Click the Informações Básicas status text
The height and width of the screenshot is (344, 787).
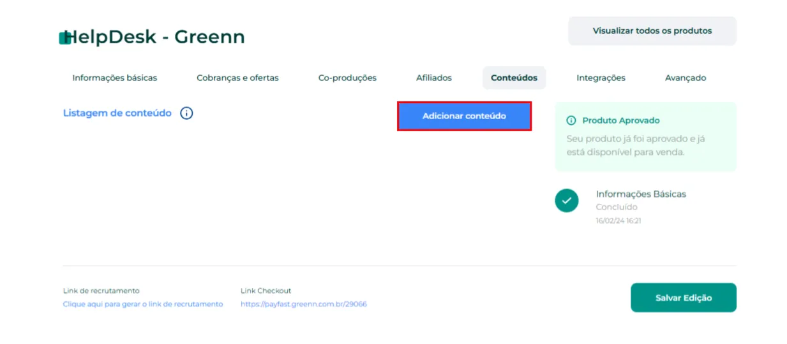641,194
